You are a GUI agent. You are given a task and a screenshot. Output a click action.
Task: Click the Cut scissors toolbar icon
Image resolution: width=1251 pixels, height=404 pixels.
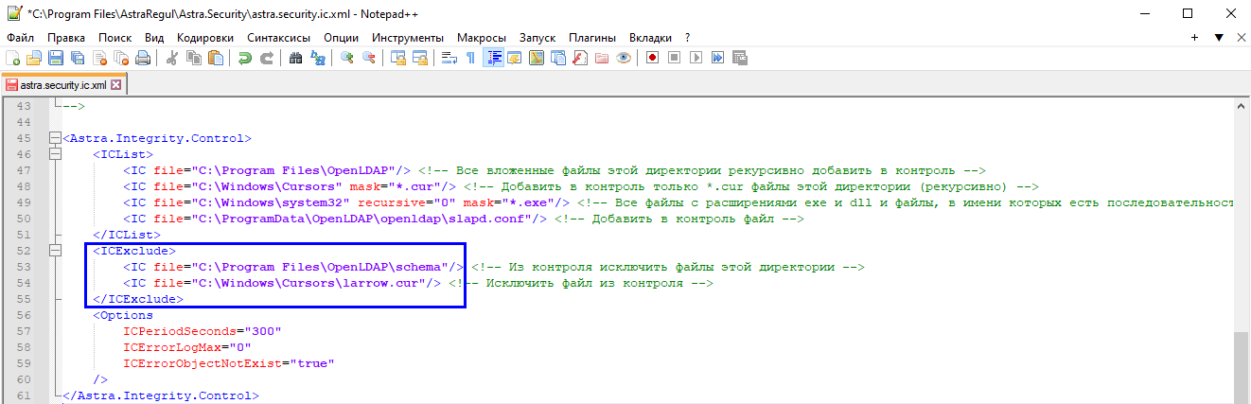172,58
